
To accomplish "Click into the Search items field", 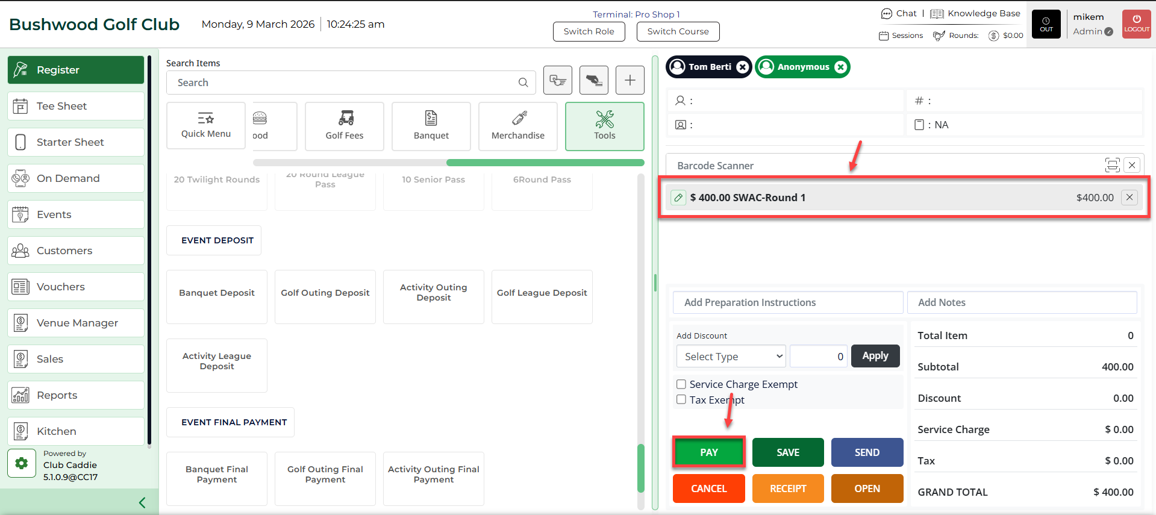I will (x=343, y=83).
